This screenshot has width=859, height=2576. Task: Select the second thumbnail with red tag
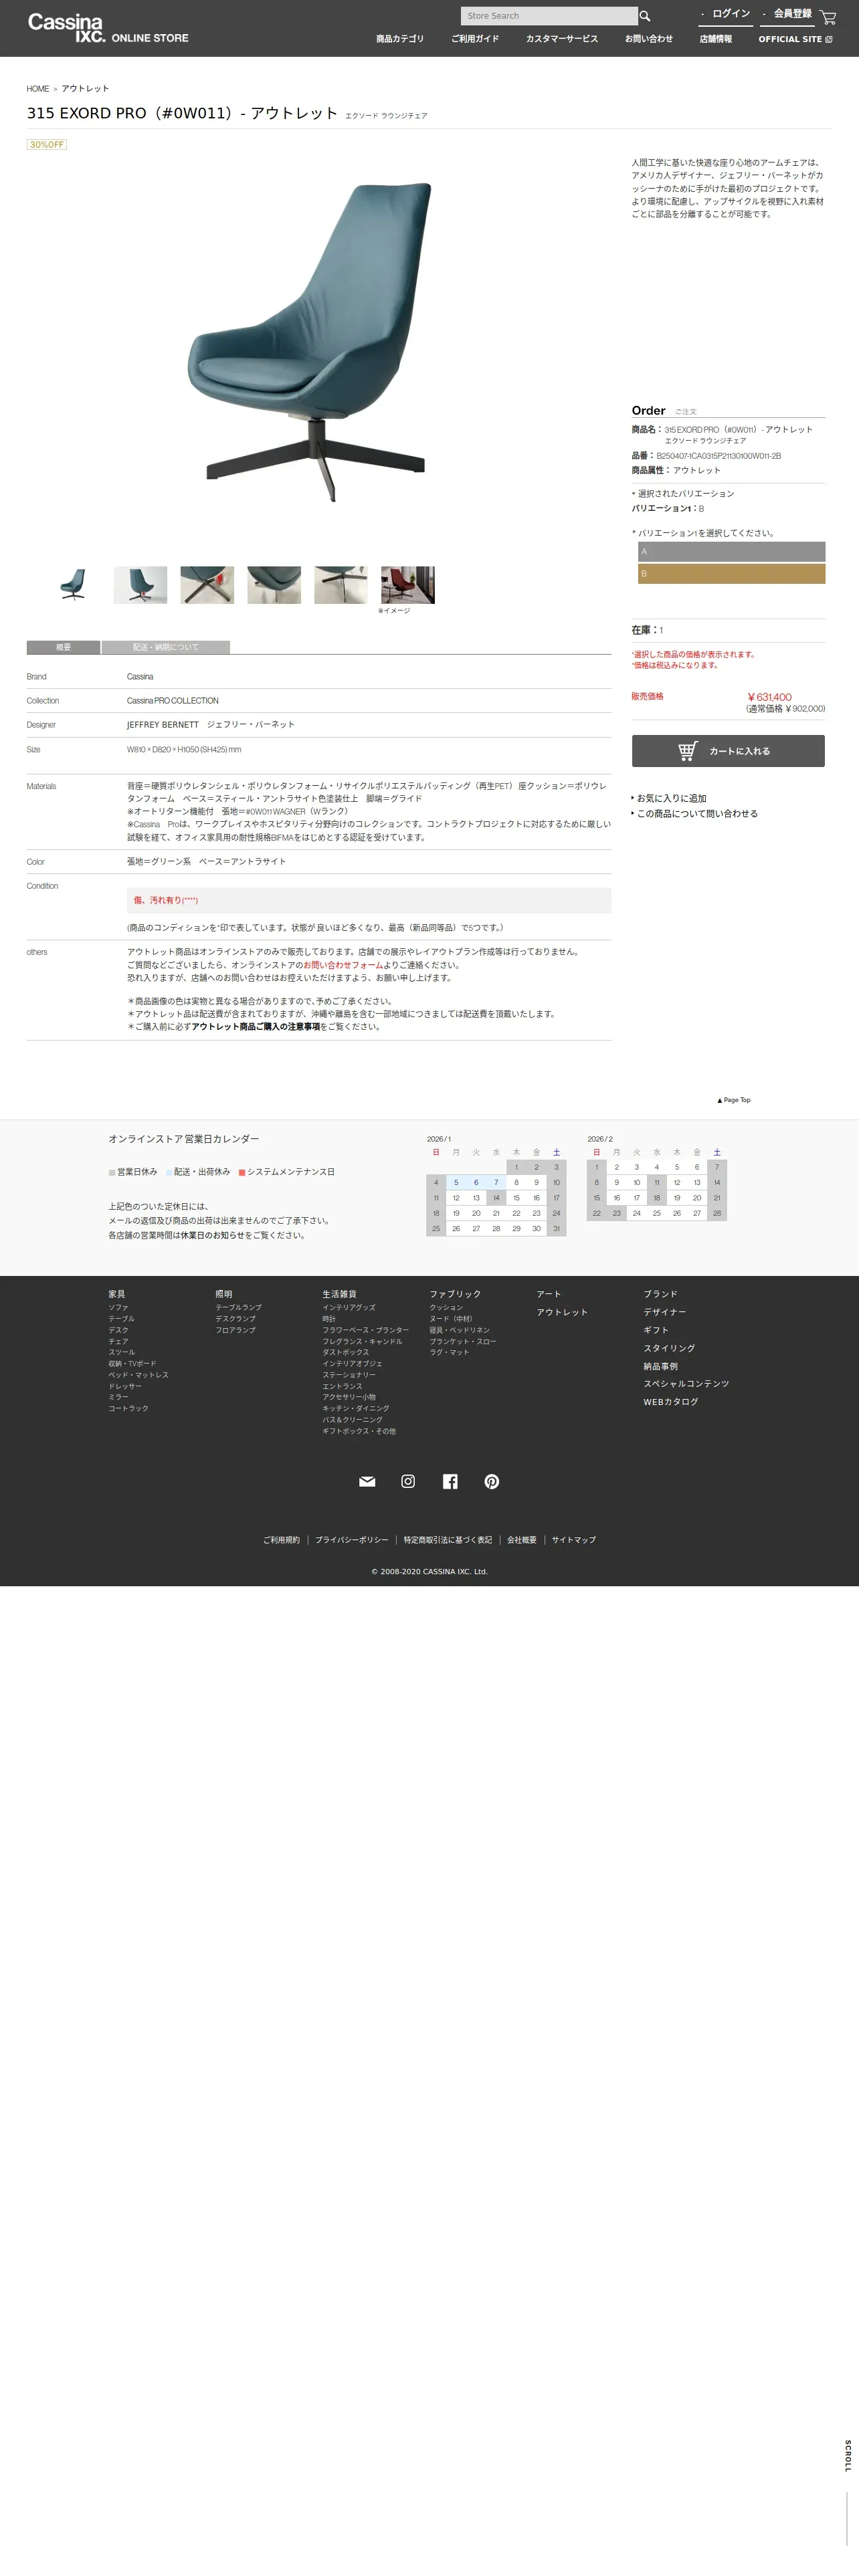[140, 585]
